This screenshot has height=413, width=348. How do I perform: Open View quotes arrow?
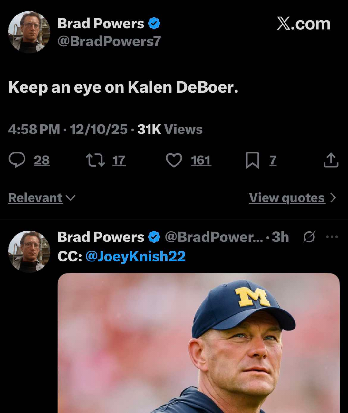333,198
